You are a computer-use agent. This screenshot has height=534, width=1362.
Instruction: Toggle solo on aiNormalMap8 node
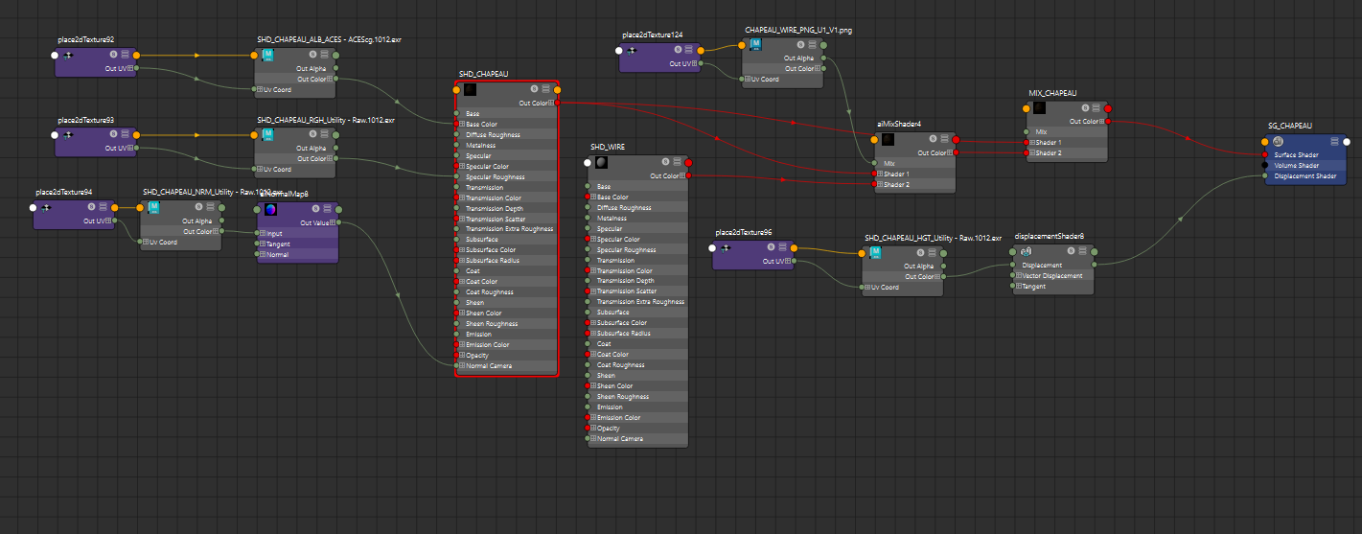[315, 210]
